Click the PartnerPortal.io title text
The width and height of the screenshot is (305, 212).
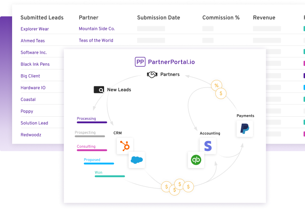pyautogui.click(x=171, y=62)
